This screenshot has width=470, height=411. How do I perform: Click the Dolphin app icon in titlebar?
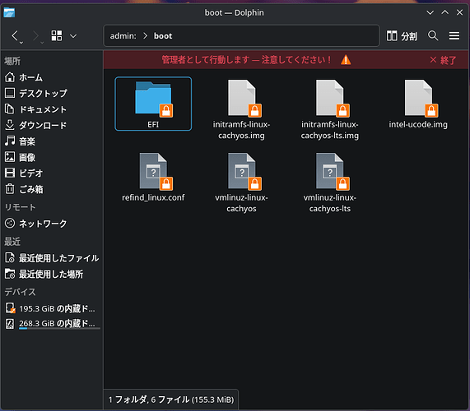click(x=9, y=12)
